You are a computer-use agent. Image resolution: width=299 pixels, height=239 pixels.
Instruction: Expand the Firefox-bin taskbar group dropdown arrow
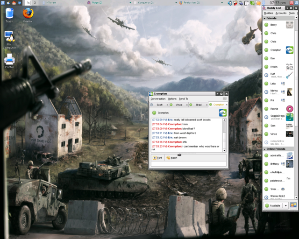[x=222, y=3]
